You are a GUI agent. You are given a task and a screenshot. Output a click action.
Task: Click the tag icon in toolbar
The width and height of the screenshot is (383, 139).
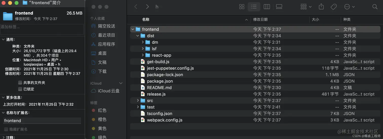(334, 7)
